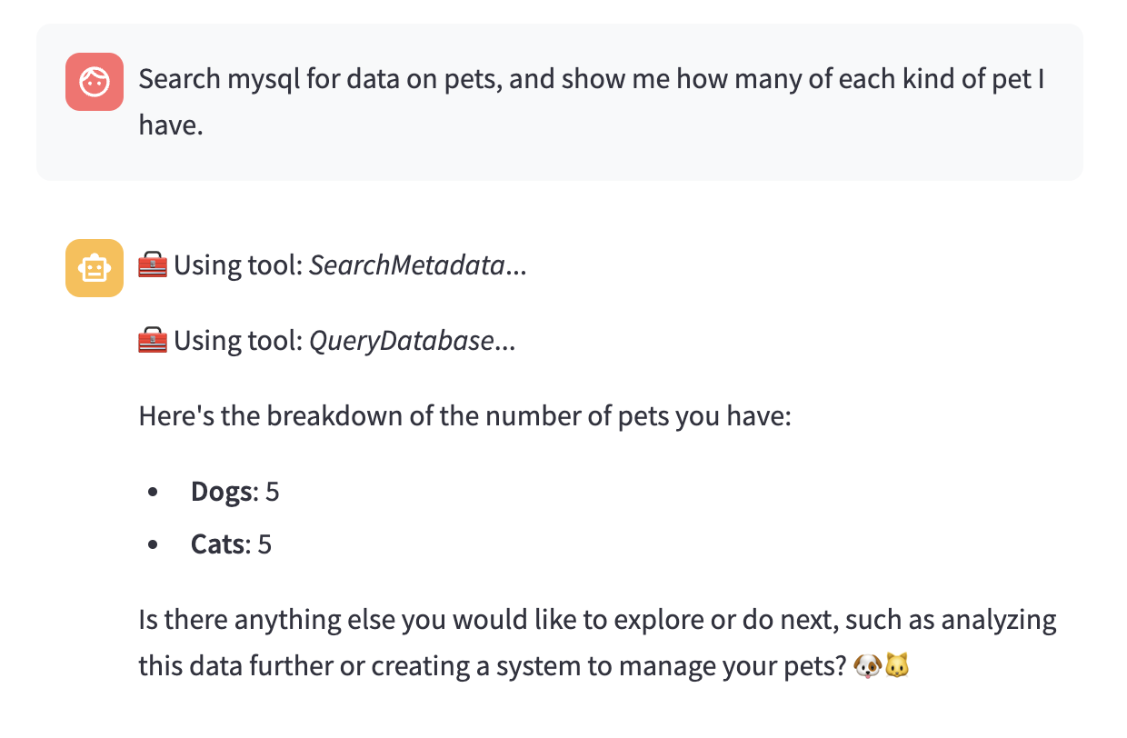
Task: Click the dog face emoji
Action: click(868, 668)
